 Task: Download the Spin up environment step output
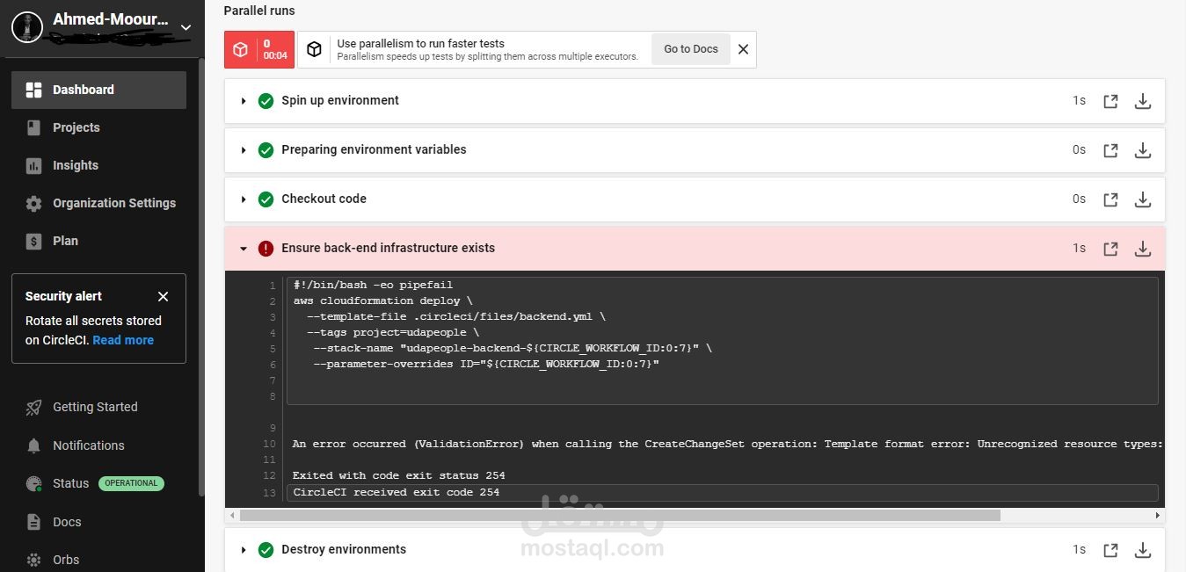coord(1142,101)
